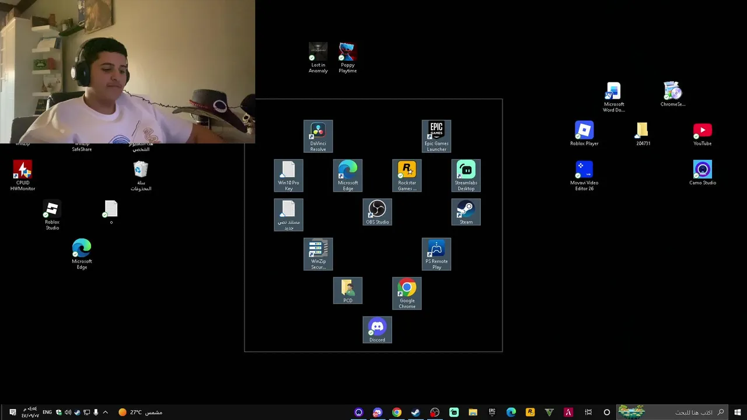Image resolution: width=747 pixels, height=420 pixels.
Task: Select Microsoft Edge icon below Roblox Studio
Action: tap(82, 254)
